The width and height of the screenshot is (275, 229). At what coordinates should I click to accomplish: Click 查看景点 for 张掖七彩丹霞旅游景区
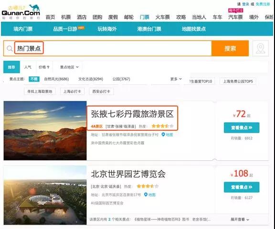[242, 127]
